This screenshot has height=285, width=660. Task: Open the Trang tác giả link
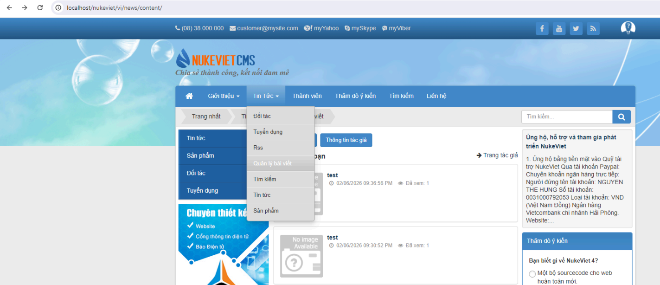point(497,155)
